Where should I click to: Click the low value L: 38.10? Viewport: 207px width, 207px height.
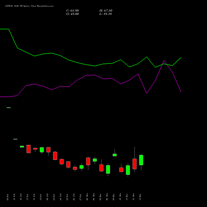[x=106, y=14]
